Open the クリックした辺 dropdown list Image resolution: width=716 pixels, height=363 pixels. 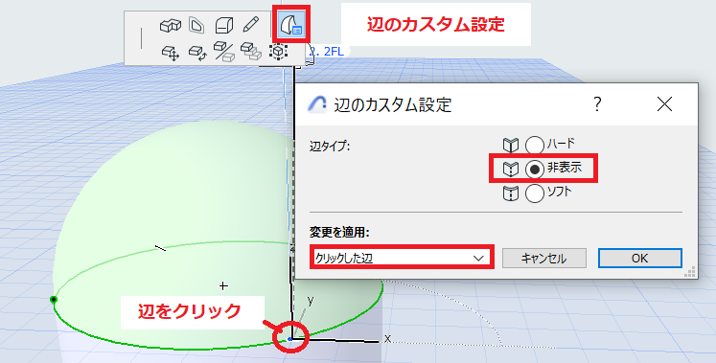(x=402, y=258)
